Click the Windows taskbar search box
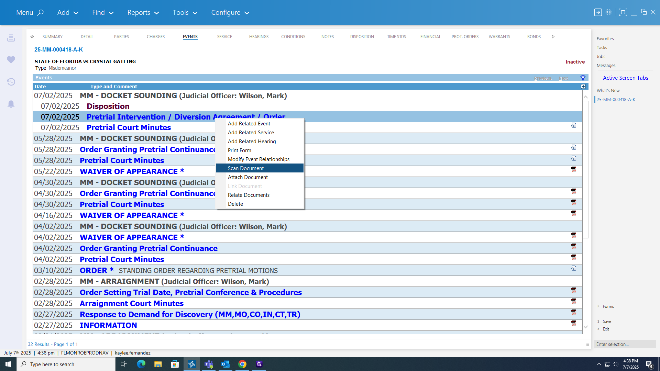660x371 pixels. 66,364
